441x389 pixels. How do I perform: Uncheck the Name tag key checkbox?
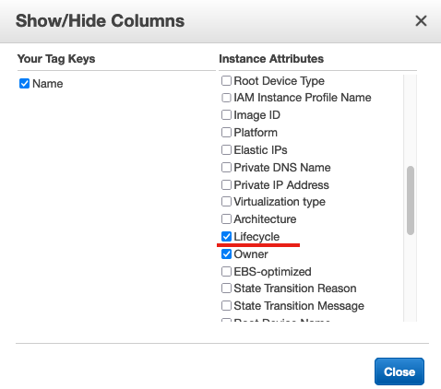pos(24,83)
